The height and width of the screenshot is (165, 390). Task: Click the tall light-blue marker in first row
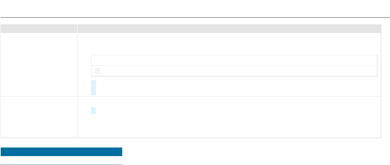point(93,88)
